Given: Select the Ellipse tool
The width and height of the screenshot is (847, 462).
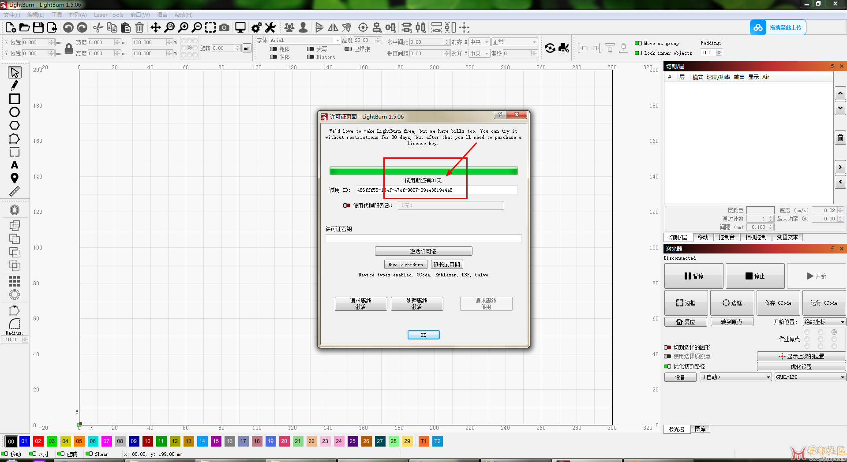Looking at the screenshot, I should tap(15, 112).
